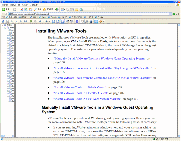This screenshot has width=181, height=141.
Task: Collapse the root bookmarks tree node
Action: point(2,25)
